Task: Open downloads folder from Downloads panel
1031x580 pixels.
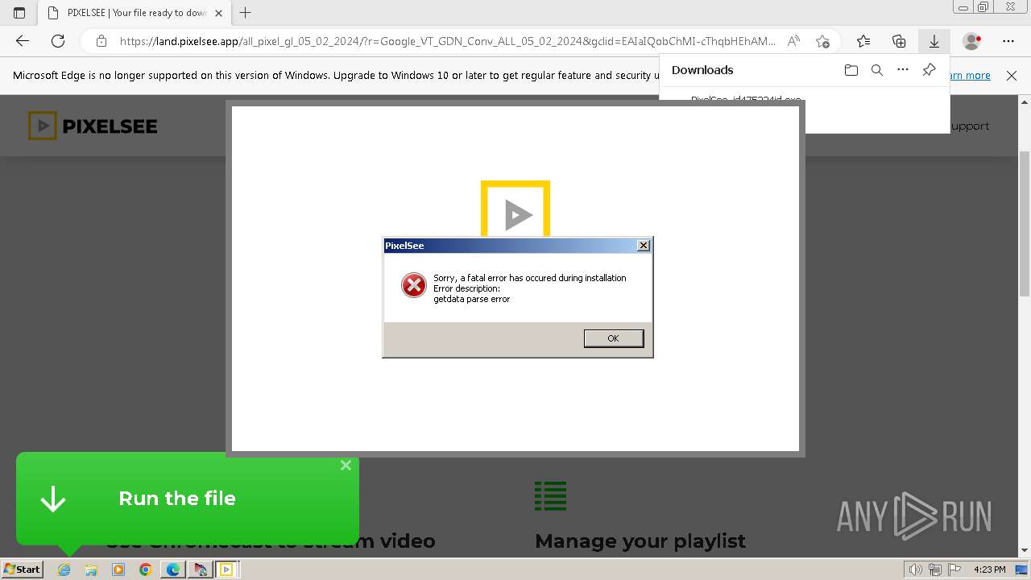Action: 851,70
